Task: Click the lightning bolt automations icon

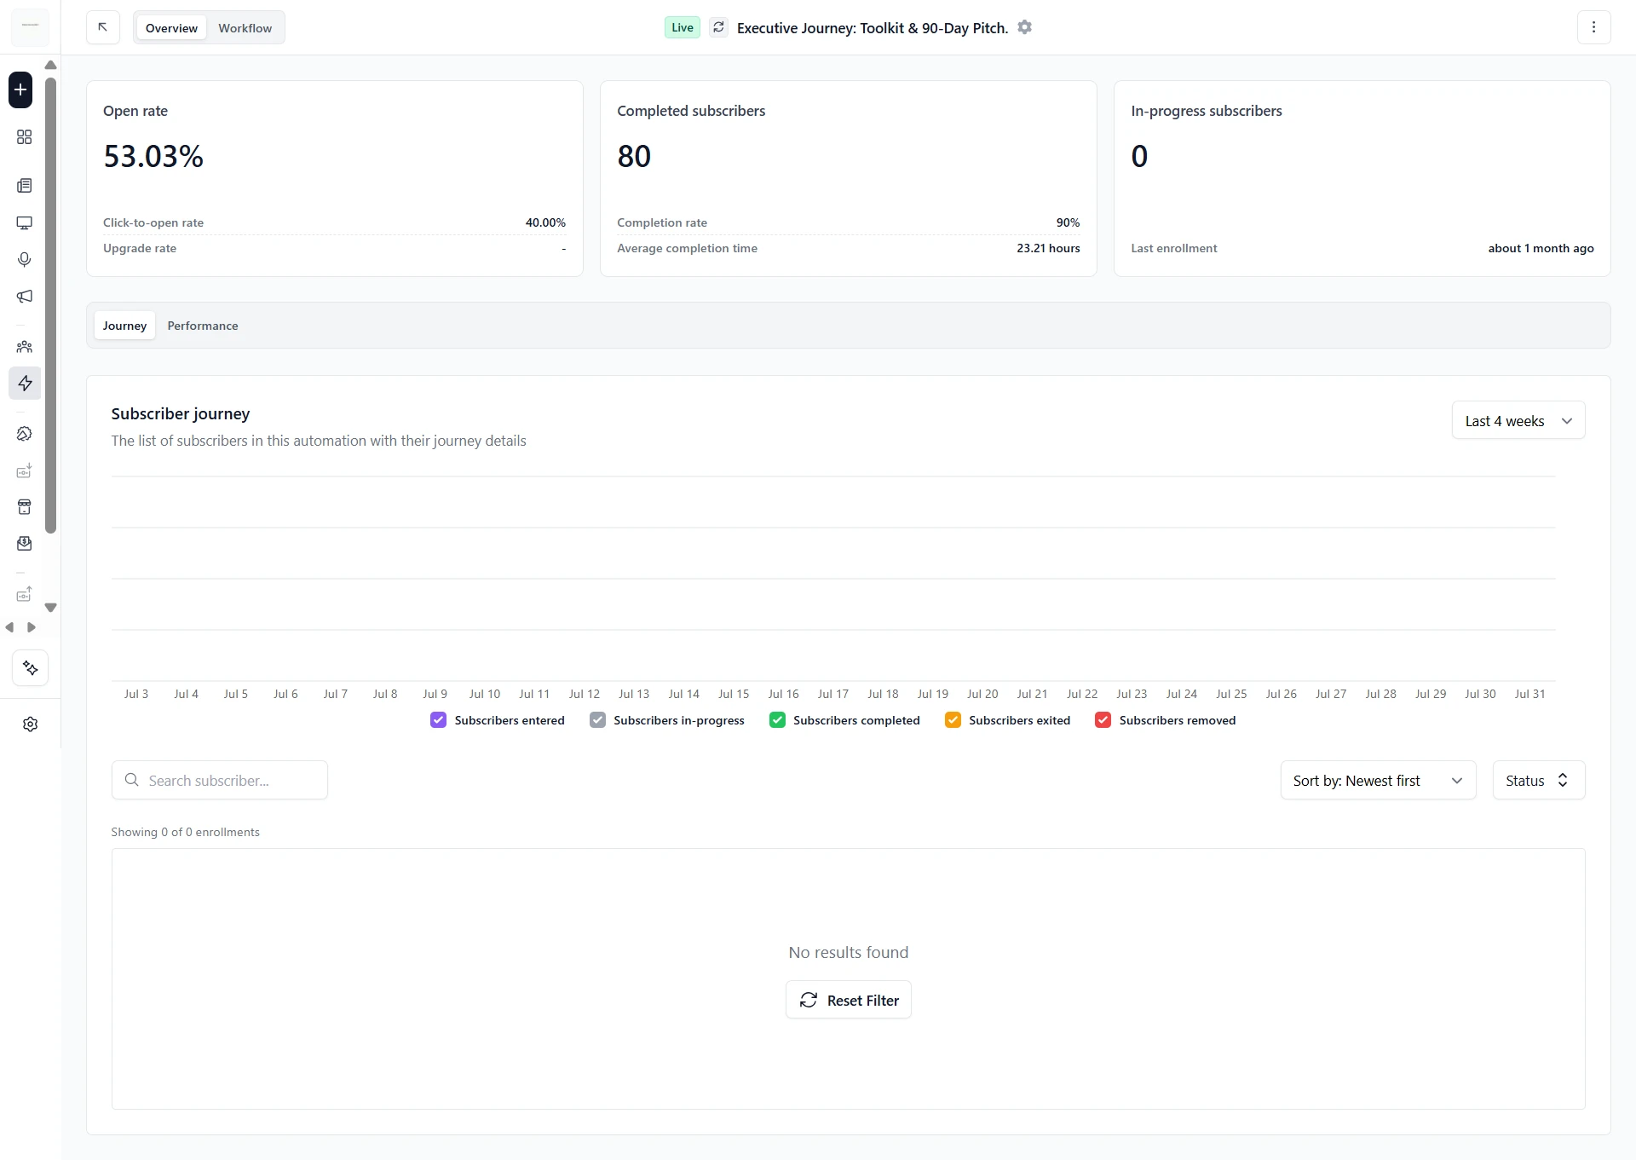Action: click(25, 384)
